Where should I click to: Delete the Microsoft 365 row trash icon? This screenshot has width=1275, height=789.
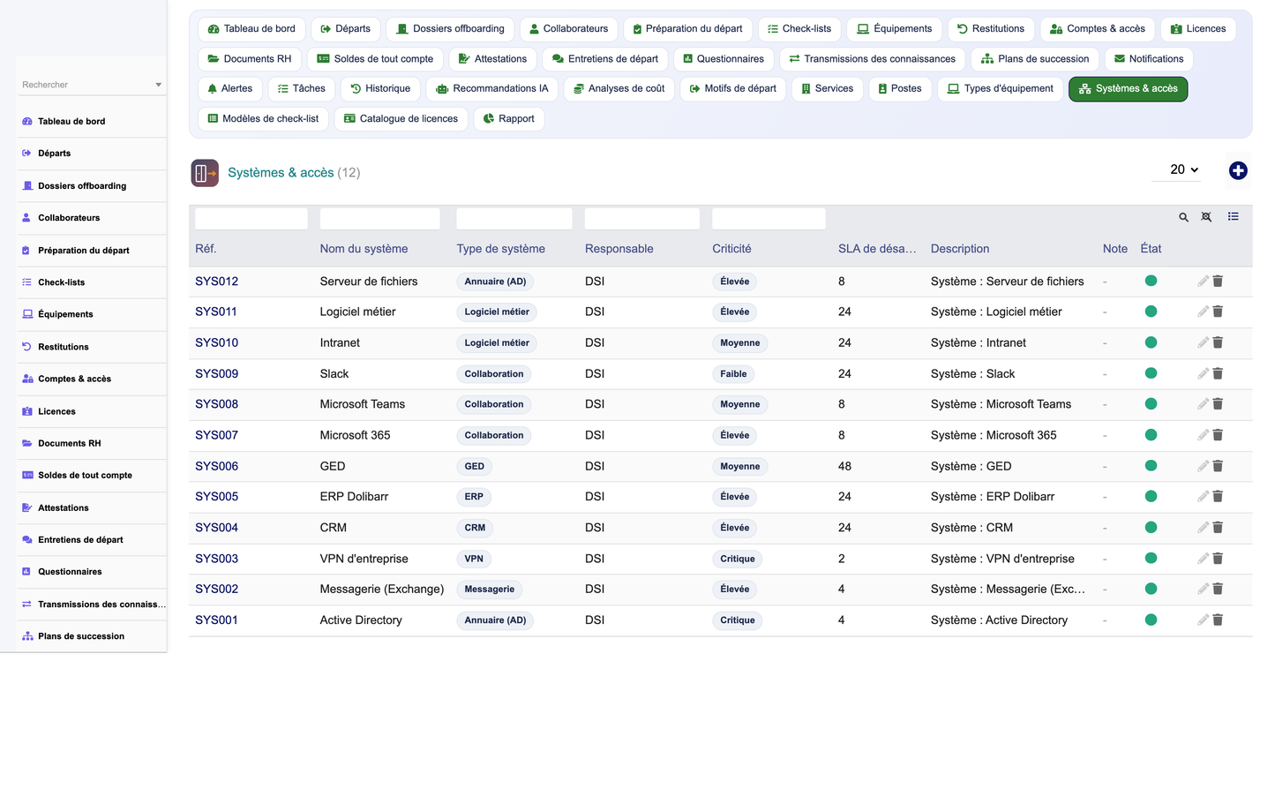pyautogui.click(x=1218, y=435)
